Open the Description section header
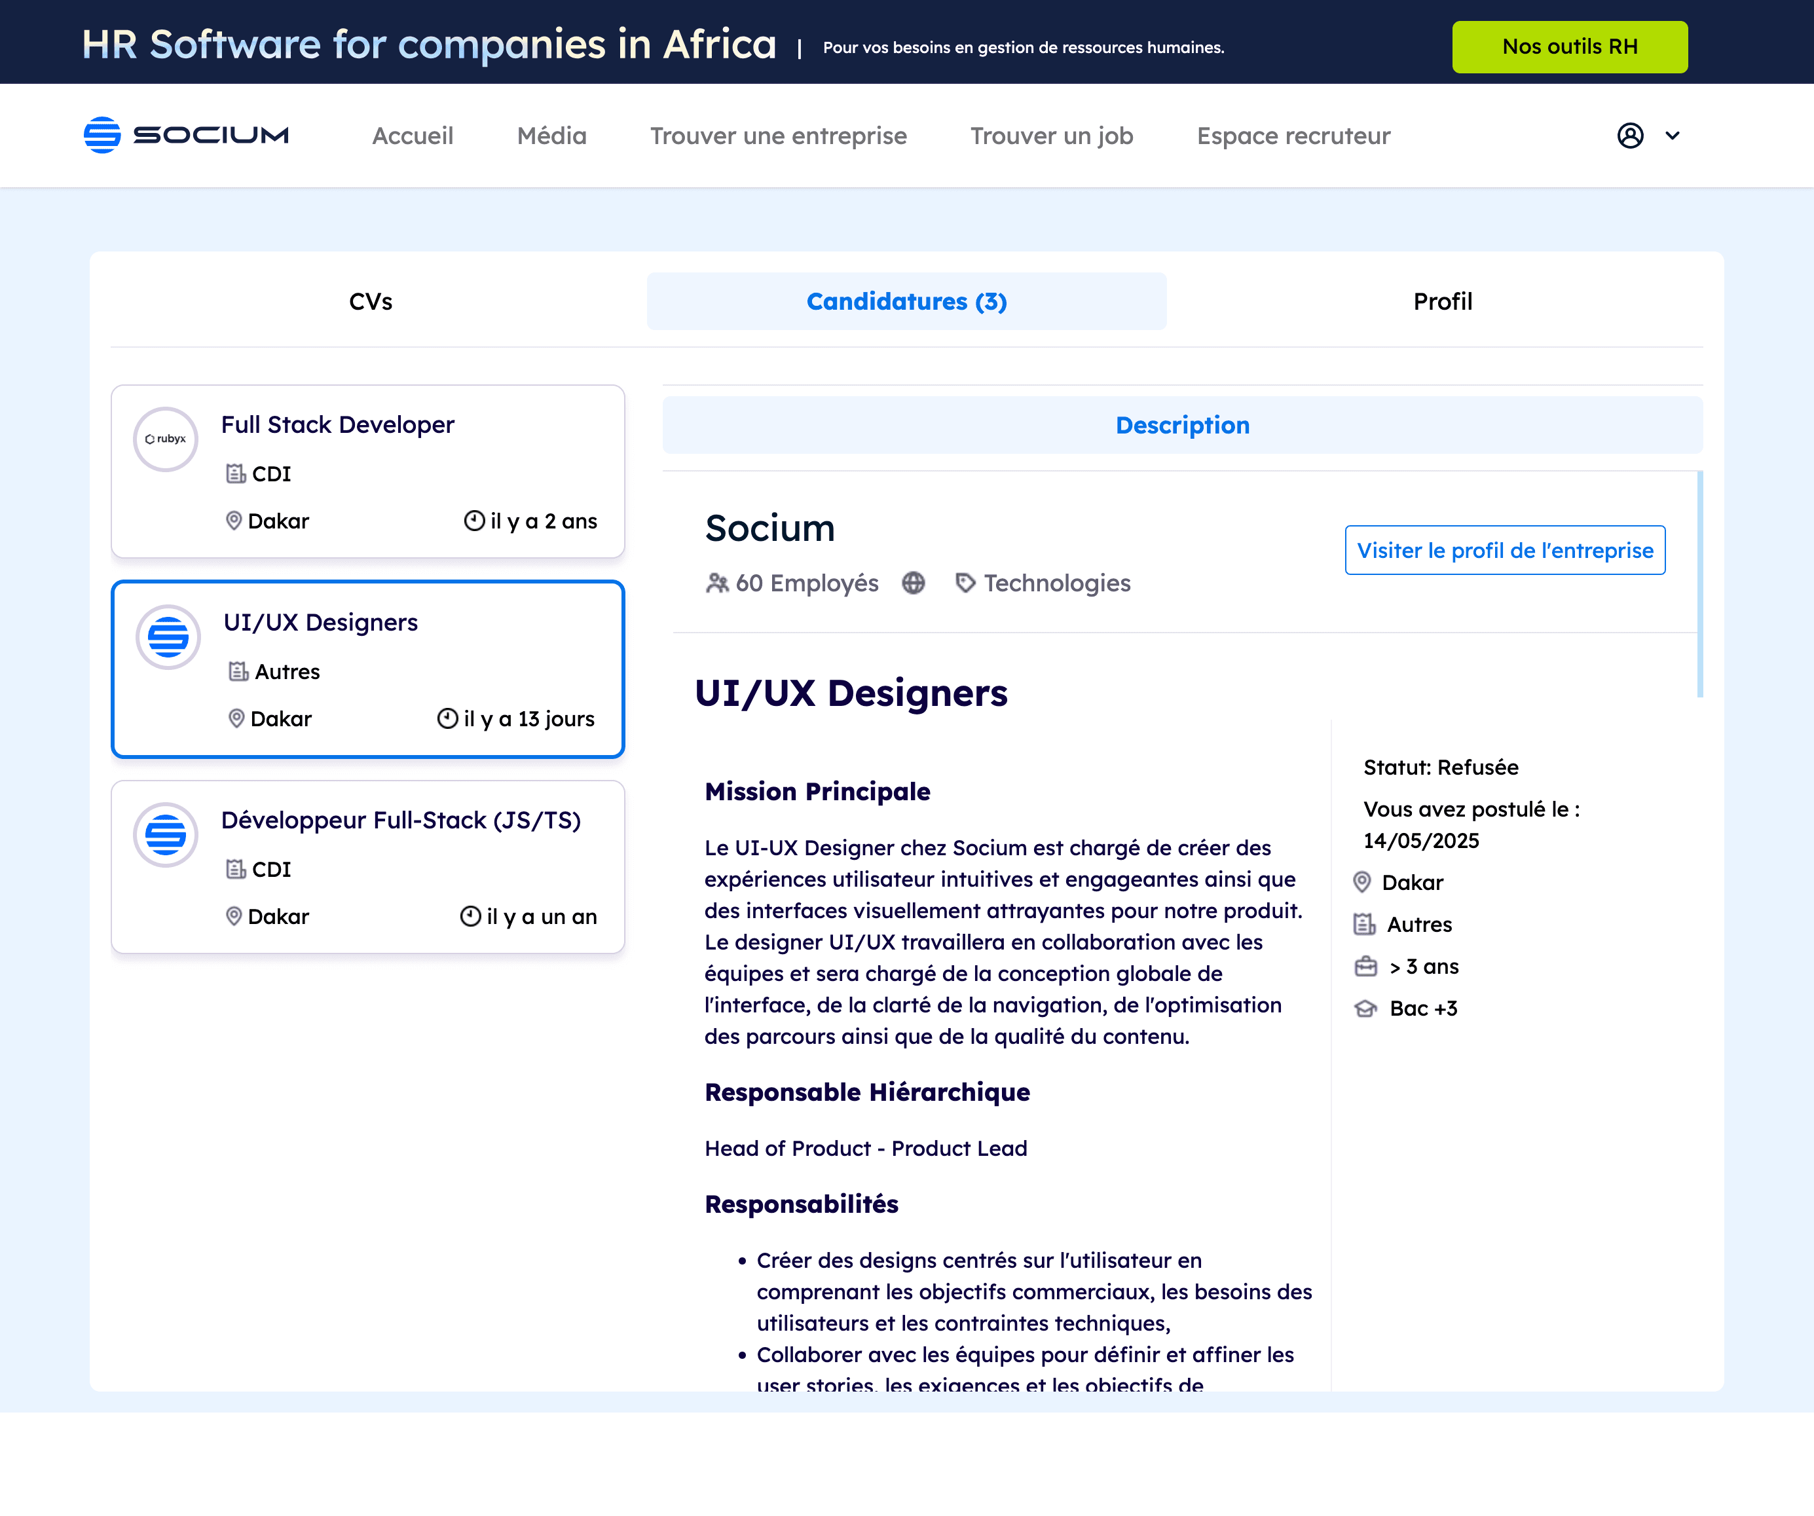This screenshot has width=1814, height=1516. [x=1183, y=425]
